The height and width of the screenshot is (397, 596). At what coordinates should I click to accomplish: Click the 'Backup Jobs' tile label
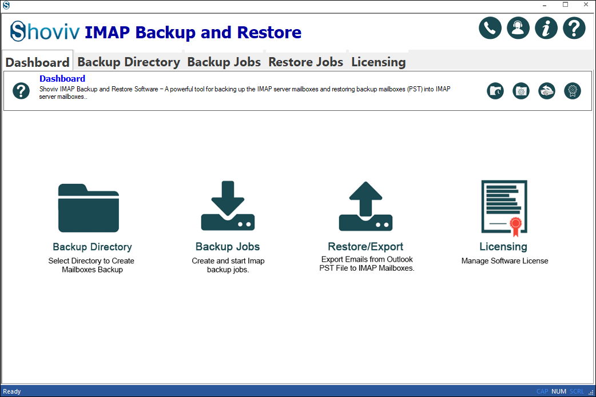pyautogui.click(x=228, y=247)
